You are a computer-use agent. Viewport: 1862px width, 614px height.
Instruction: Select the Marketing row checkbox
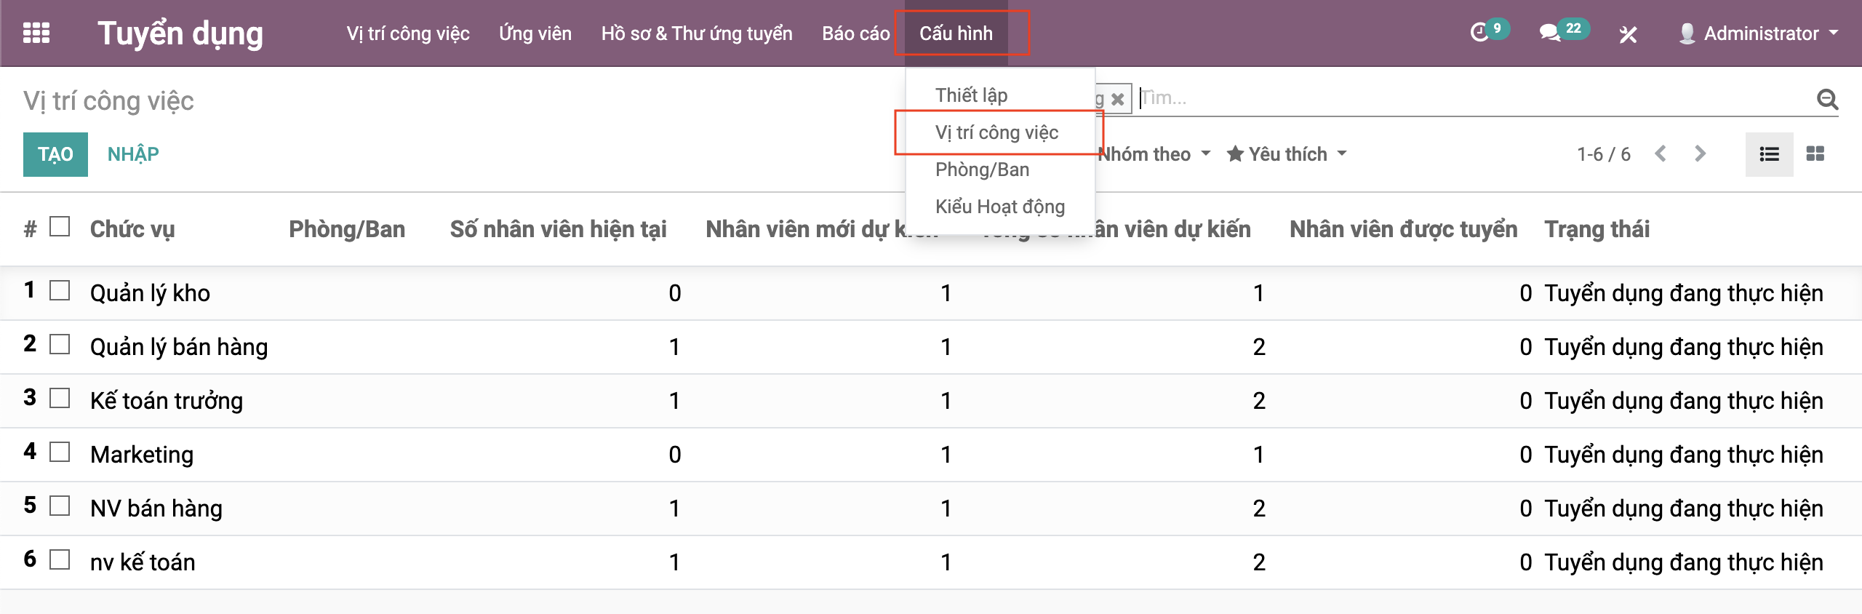click(60, 452)
